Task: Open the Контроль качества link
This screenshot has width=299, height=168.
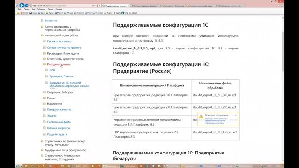Action: pyautogui.click(x=59, y=109)
